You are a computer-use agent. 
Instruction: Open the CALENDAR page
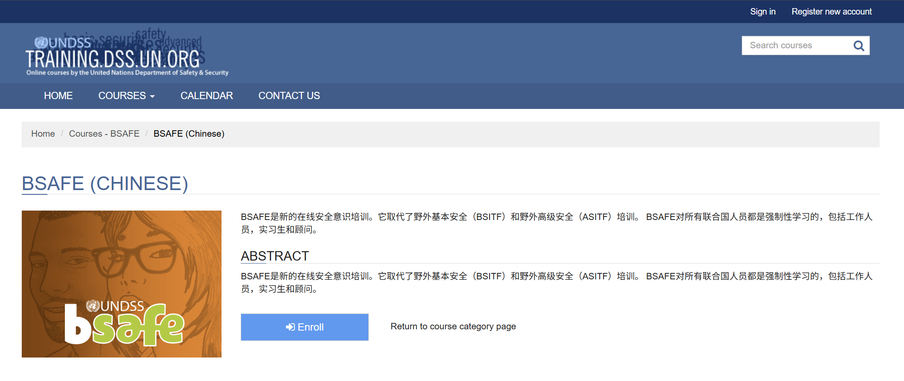click(x=207, y=96)
